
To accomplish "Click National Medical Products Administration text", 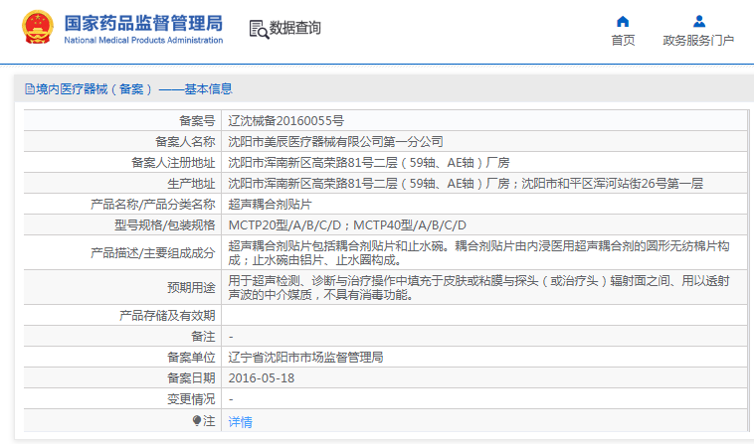I will 143,41.
